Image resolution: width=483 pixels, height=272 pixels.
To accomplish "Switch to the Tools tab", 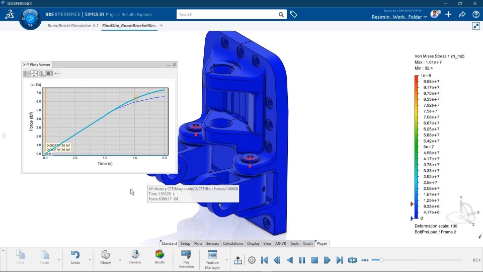I will pyautogui.click(x=294, y=243).
